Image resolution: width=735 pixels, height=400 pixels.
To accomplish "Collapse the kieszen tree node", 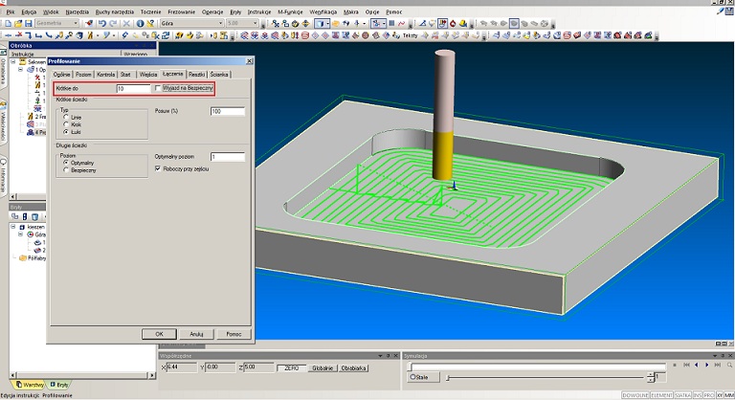I will (13, 227).
